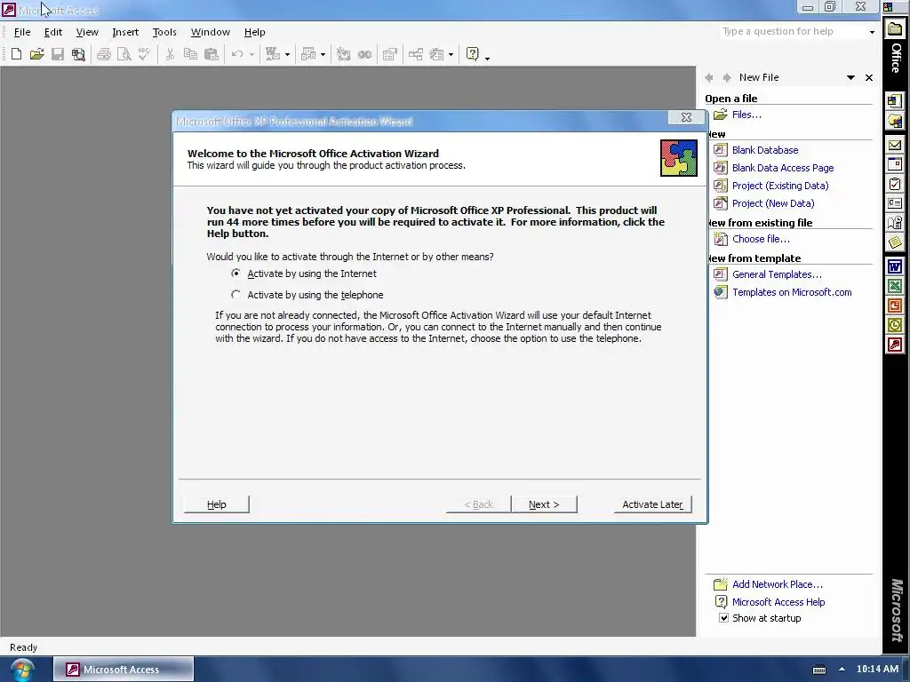This screenshot has height=682, width=910.
Task: Click the Access key icon on Office shortcut bar
Action: [895, 345]
